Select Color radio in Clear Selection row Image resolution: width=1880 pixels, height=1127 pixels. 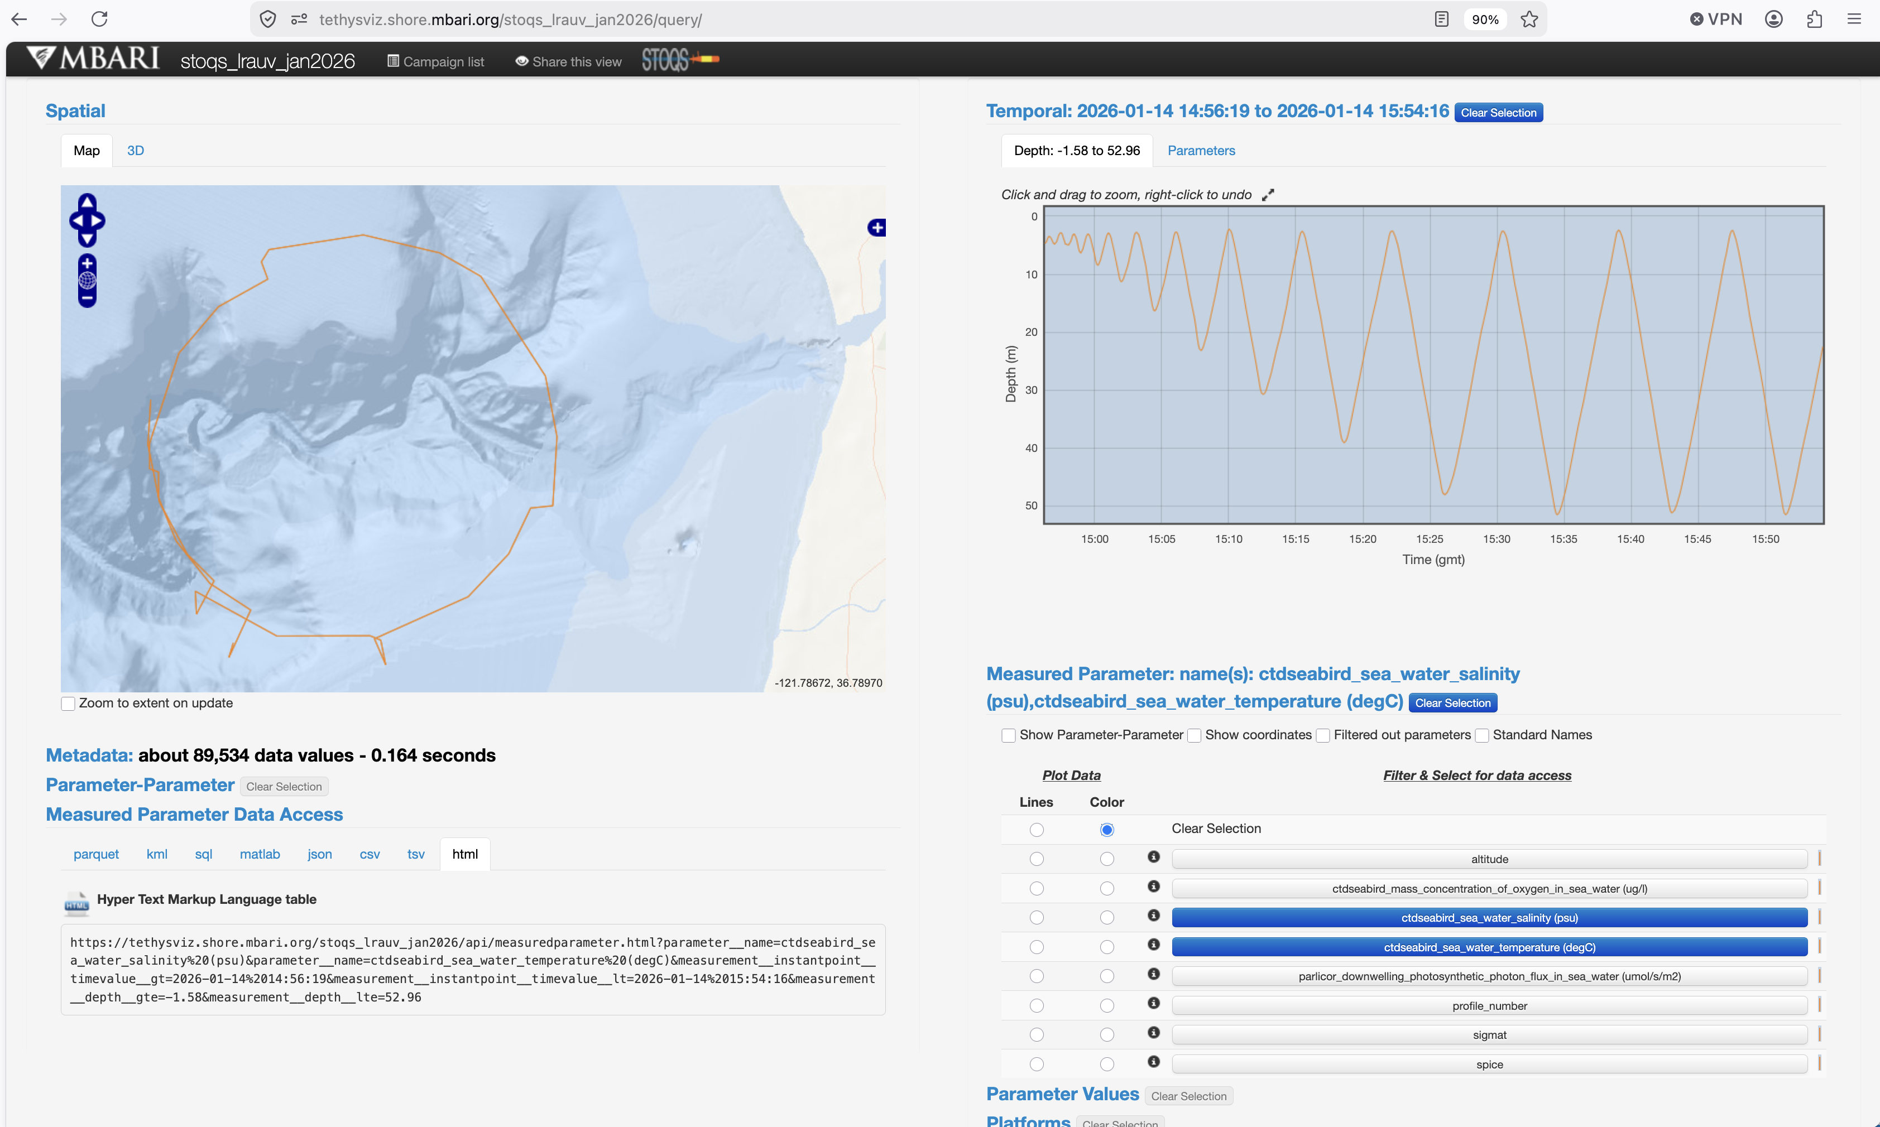[1107, 830]
